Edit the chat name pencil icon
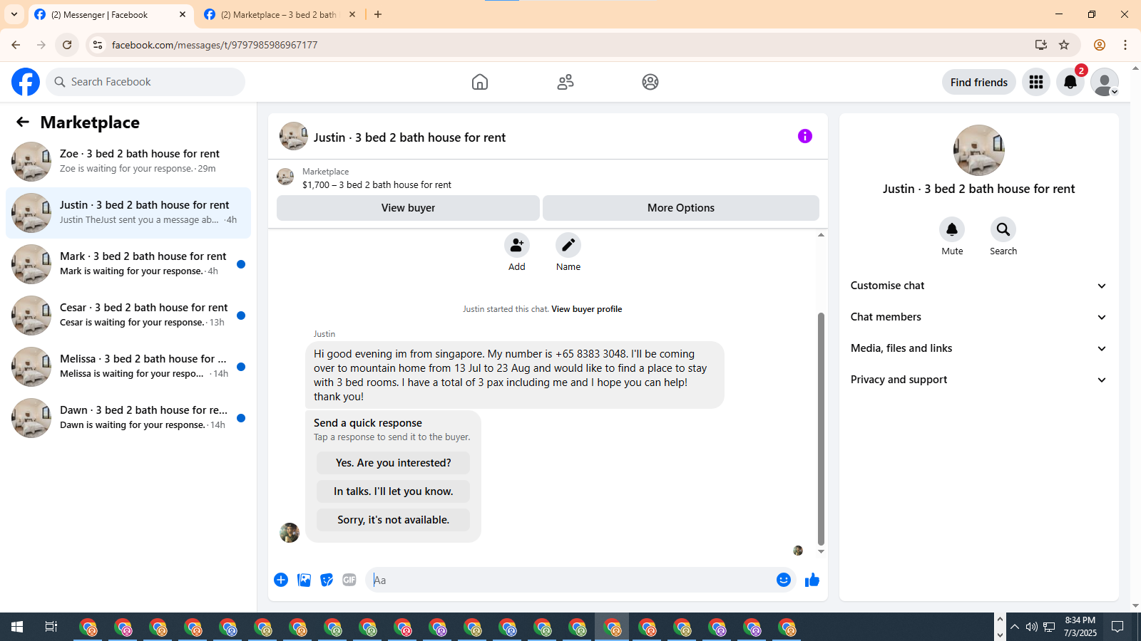Image resolution: width=1141 pixels, height=641 pixels. [x=568, y=245]
